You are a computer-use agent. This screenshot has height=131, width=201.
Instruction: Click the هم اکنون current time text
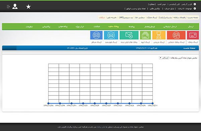[x=146, y=48]
